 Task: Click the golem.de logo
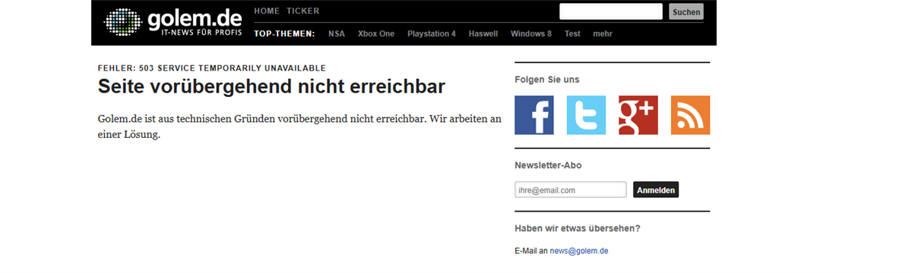pos(173,23)
